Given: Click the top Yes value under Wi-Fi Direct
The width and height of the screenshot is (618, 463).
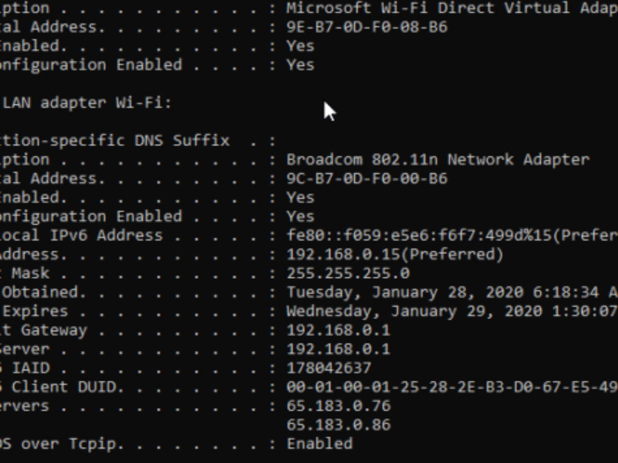Looking at the screenshot, I should pyautogui.click(x=300, y=46).
